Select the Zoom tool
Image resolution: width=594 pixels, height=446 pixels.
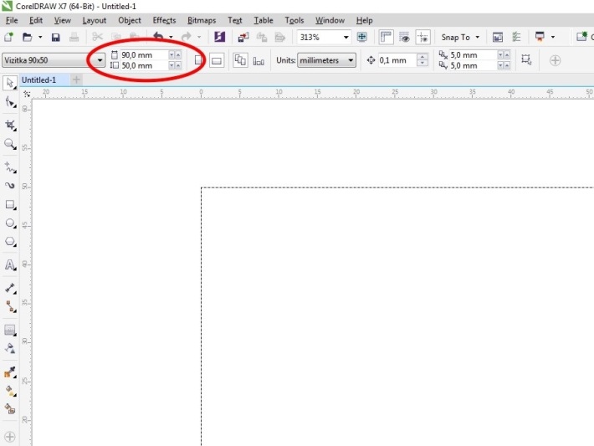tap(10, 144)
